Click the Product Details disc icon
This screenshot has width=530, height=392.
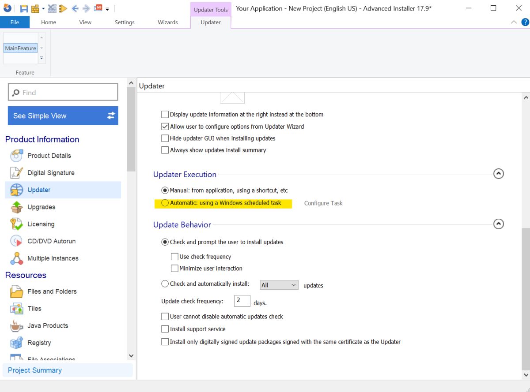click(x=16, y=155)
